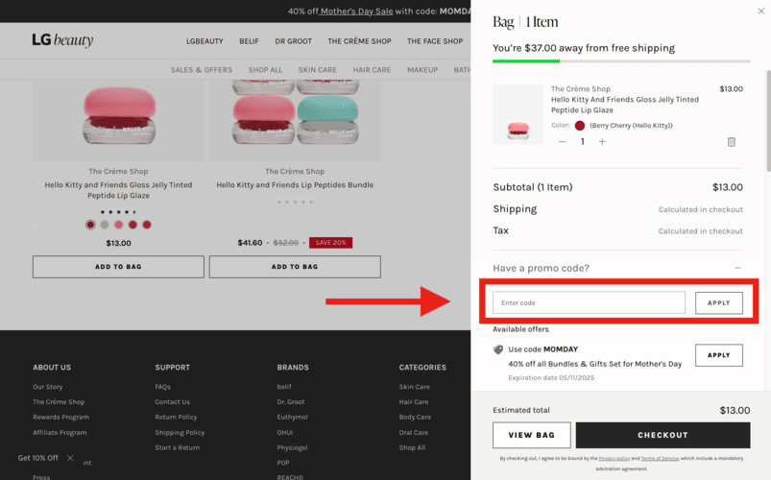
Task: Open Hello Kitty Gloss Jelly Lip Glaze product title
Action: click(x=118, y=190)
